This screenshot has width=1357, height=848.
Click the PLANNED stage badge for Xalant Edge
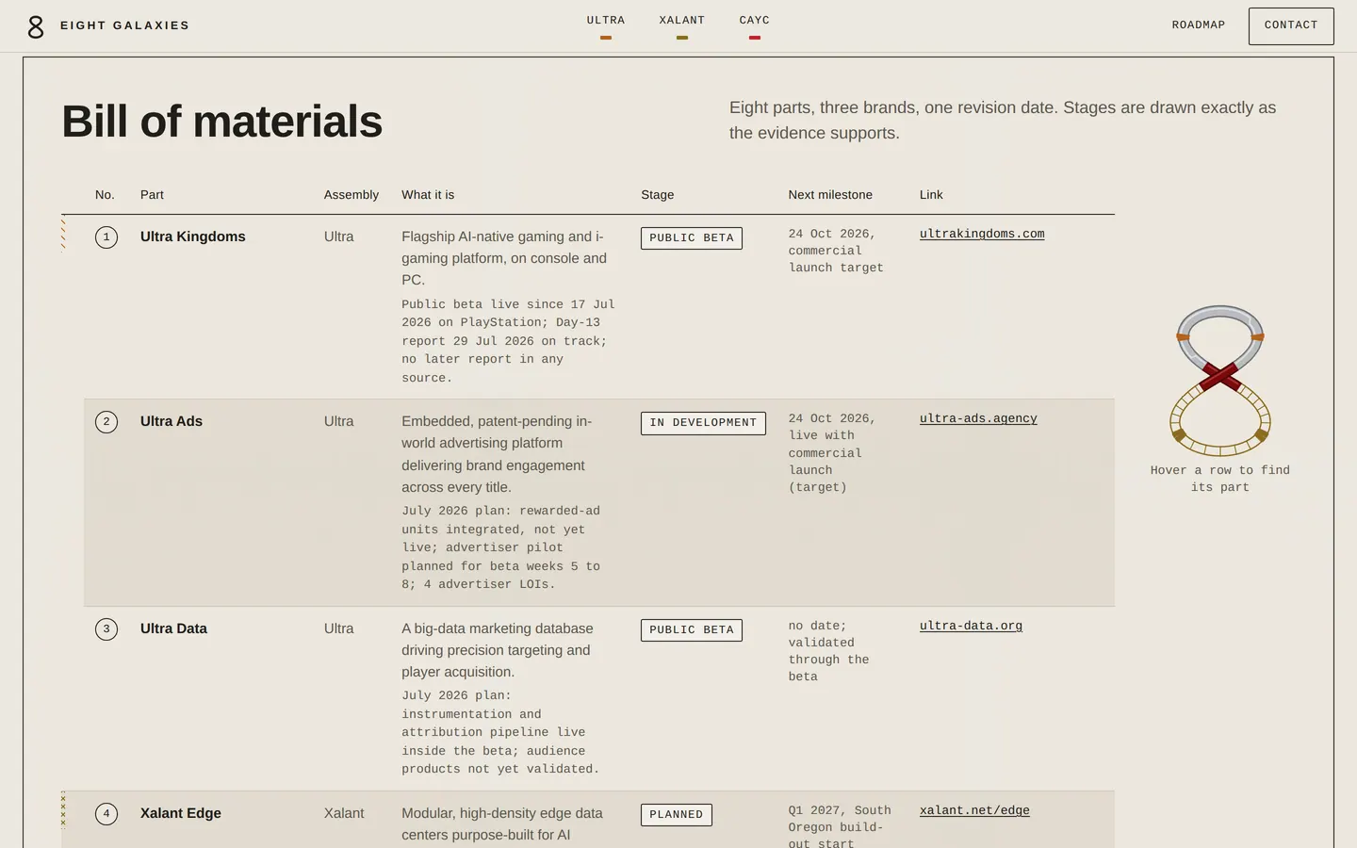[677, 815]
